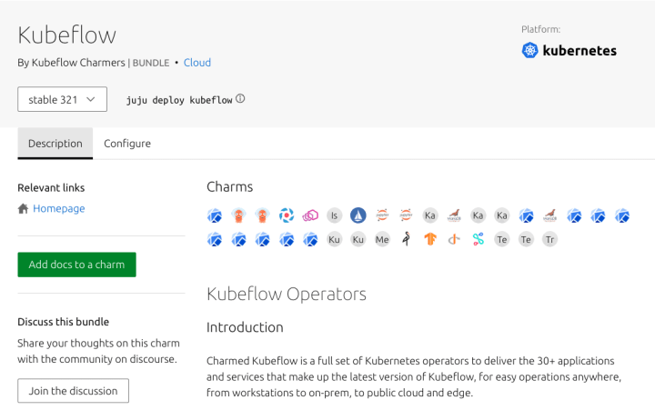Click the 'By Kubeflow Charmers' publisher text

coord(72,63)
